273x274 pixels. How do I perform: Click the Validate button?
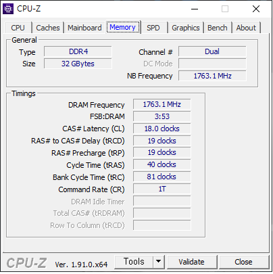(192, 262)
